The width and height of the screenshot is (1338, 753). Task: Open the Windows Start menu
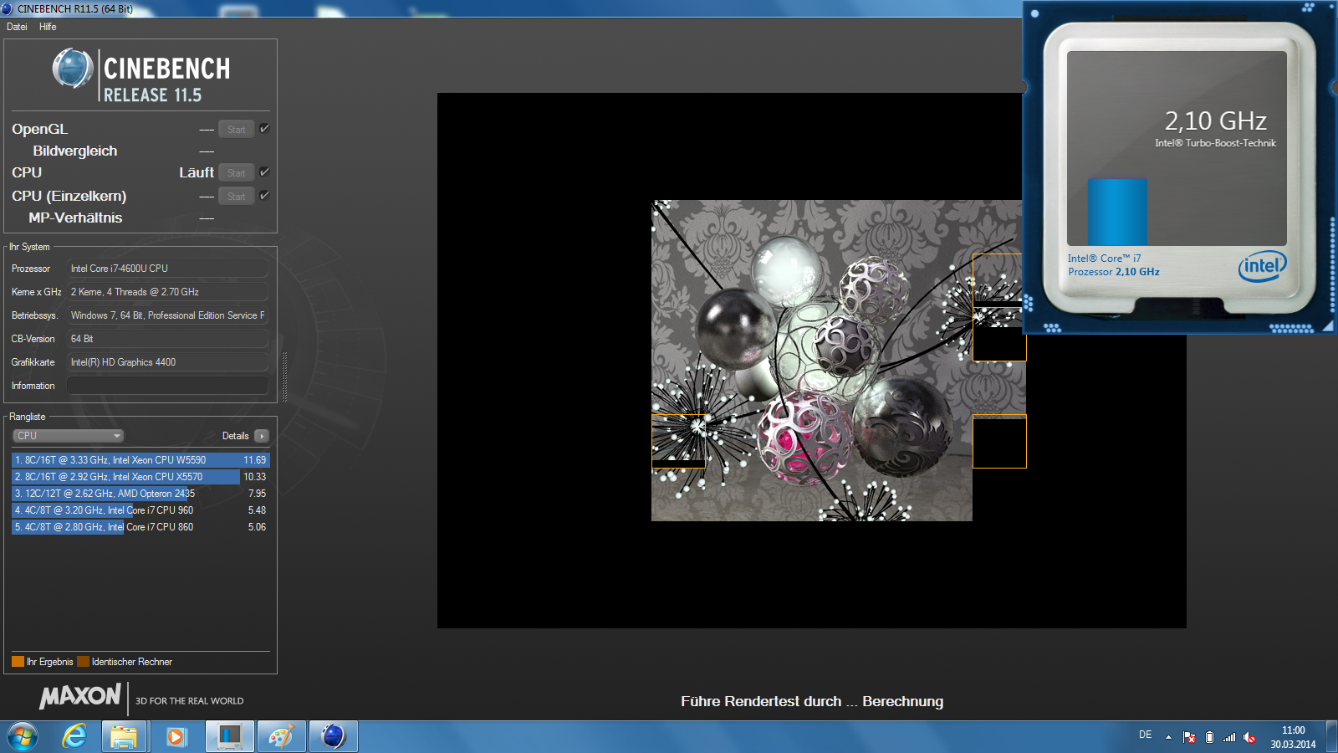point(23,737)
